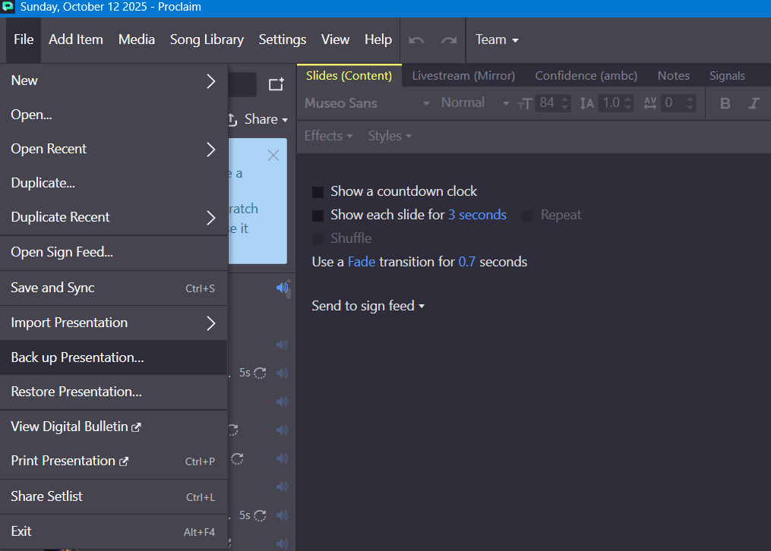Choose Duplicate... menu entry
This screenshot has height=551, width=771.
(114, 183)
